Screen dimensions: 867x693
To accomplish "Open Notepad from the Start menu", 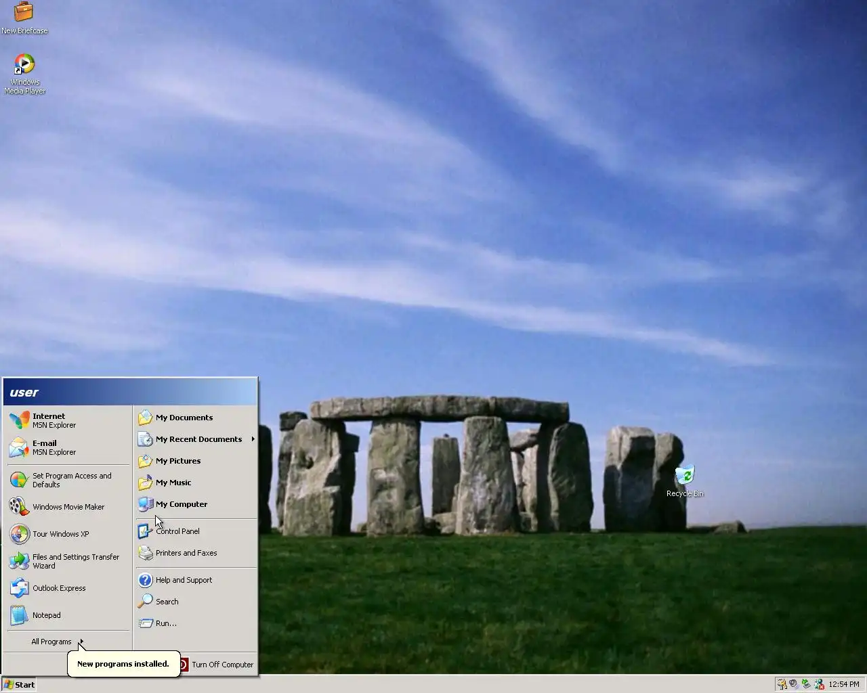I will (x=68, y=615).
